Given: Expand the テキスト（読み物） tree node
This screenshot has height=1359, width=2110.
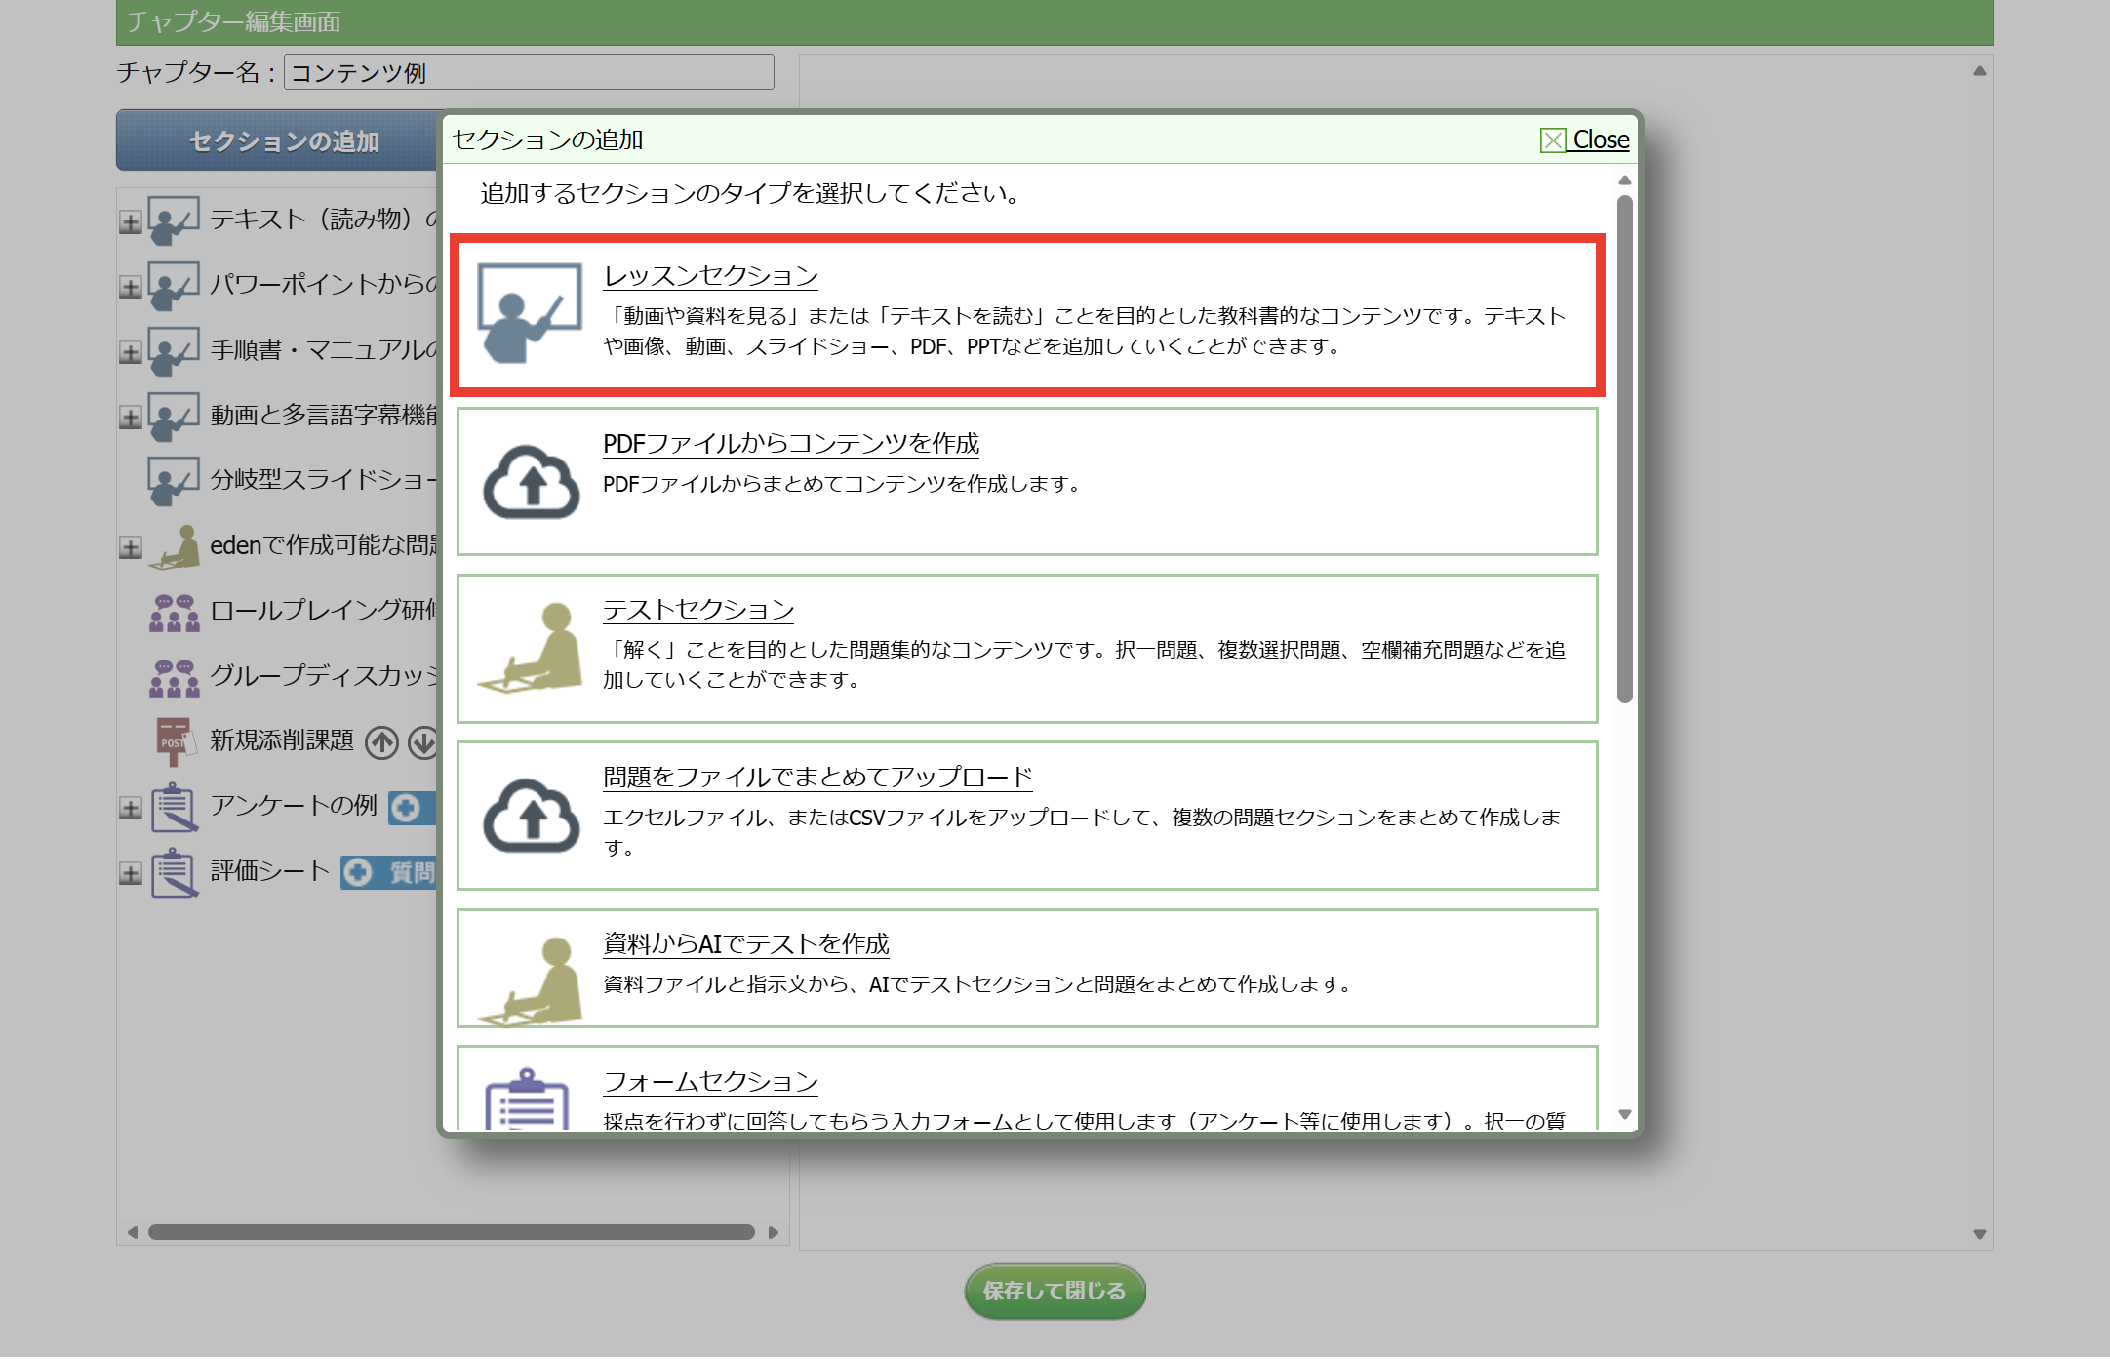Looking at the screenshot, I should tap(130, 222).
